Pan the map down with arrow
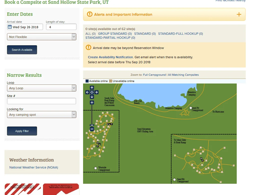This screenshot has width=255, height=195. coord(92,97)
